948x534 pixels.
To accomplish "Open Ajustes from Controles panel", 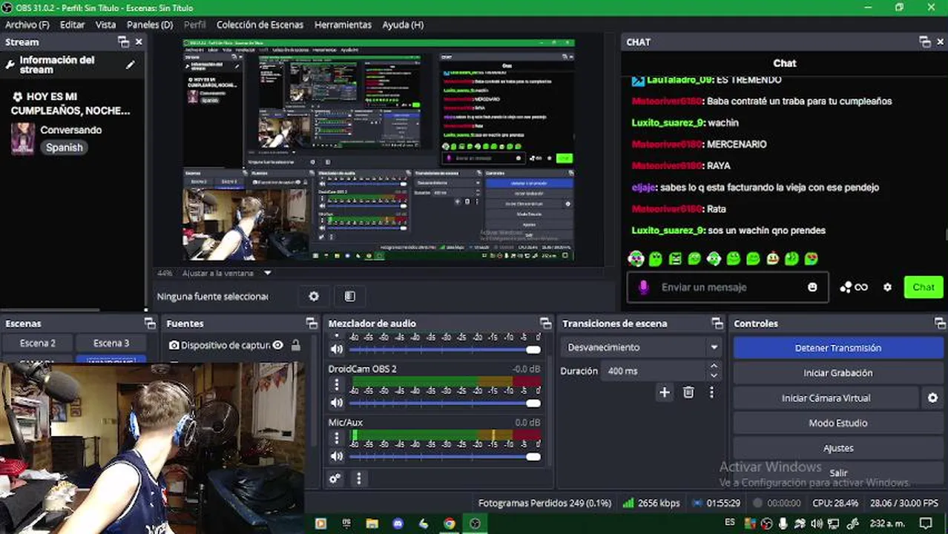I will 838,449.
